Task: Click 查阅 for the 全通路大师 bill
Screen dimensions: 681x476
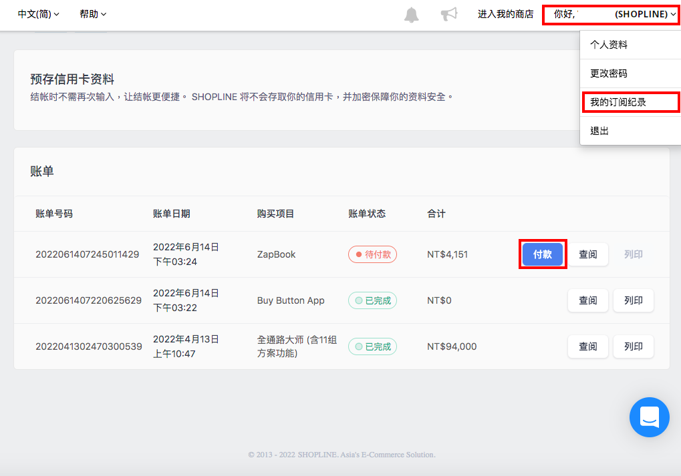Action: (x=588, y=346)
